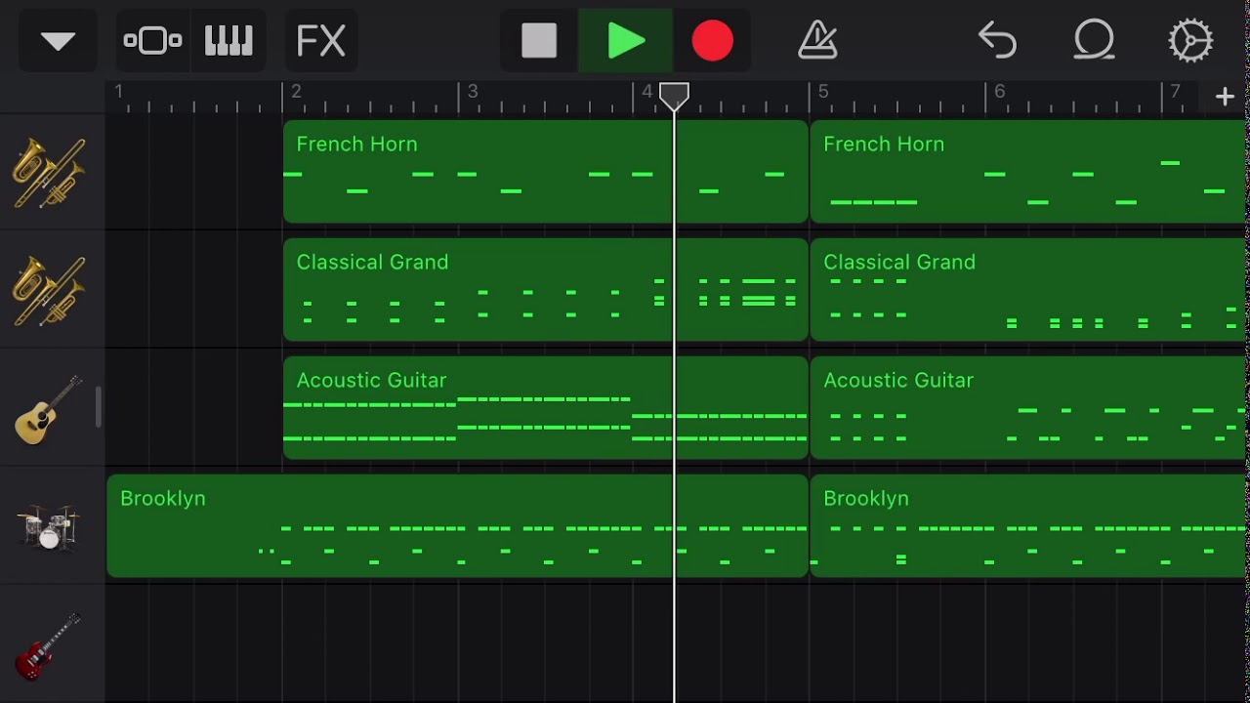
Task: Tap bar 1 on the ruler
Action: tap(119, 92)
